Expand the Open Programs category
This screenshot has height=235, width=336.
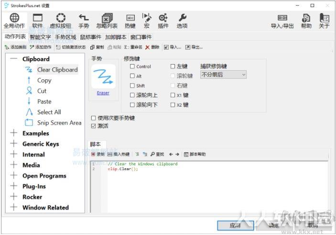click(13, 175)
